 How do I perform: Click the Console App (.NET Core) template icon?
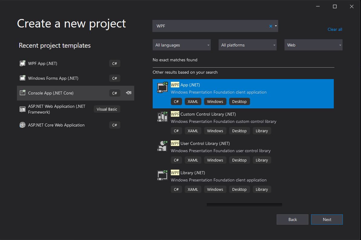pyautogui.click(x=22, y=93)
